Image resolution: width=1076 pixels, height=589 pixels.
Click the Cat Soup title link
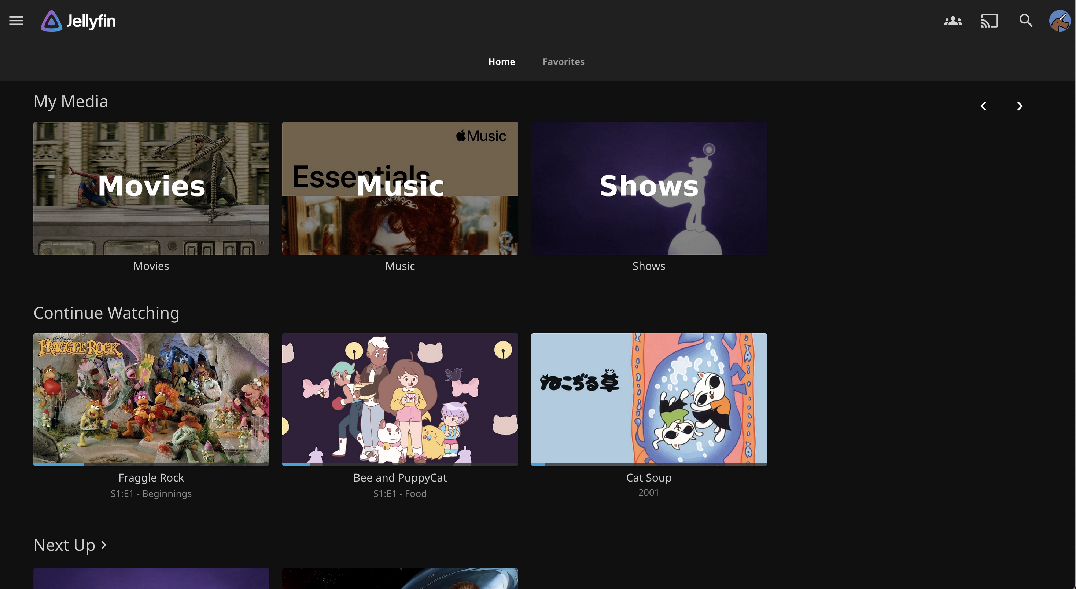point(648,478)
